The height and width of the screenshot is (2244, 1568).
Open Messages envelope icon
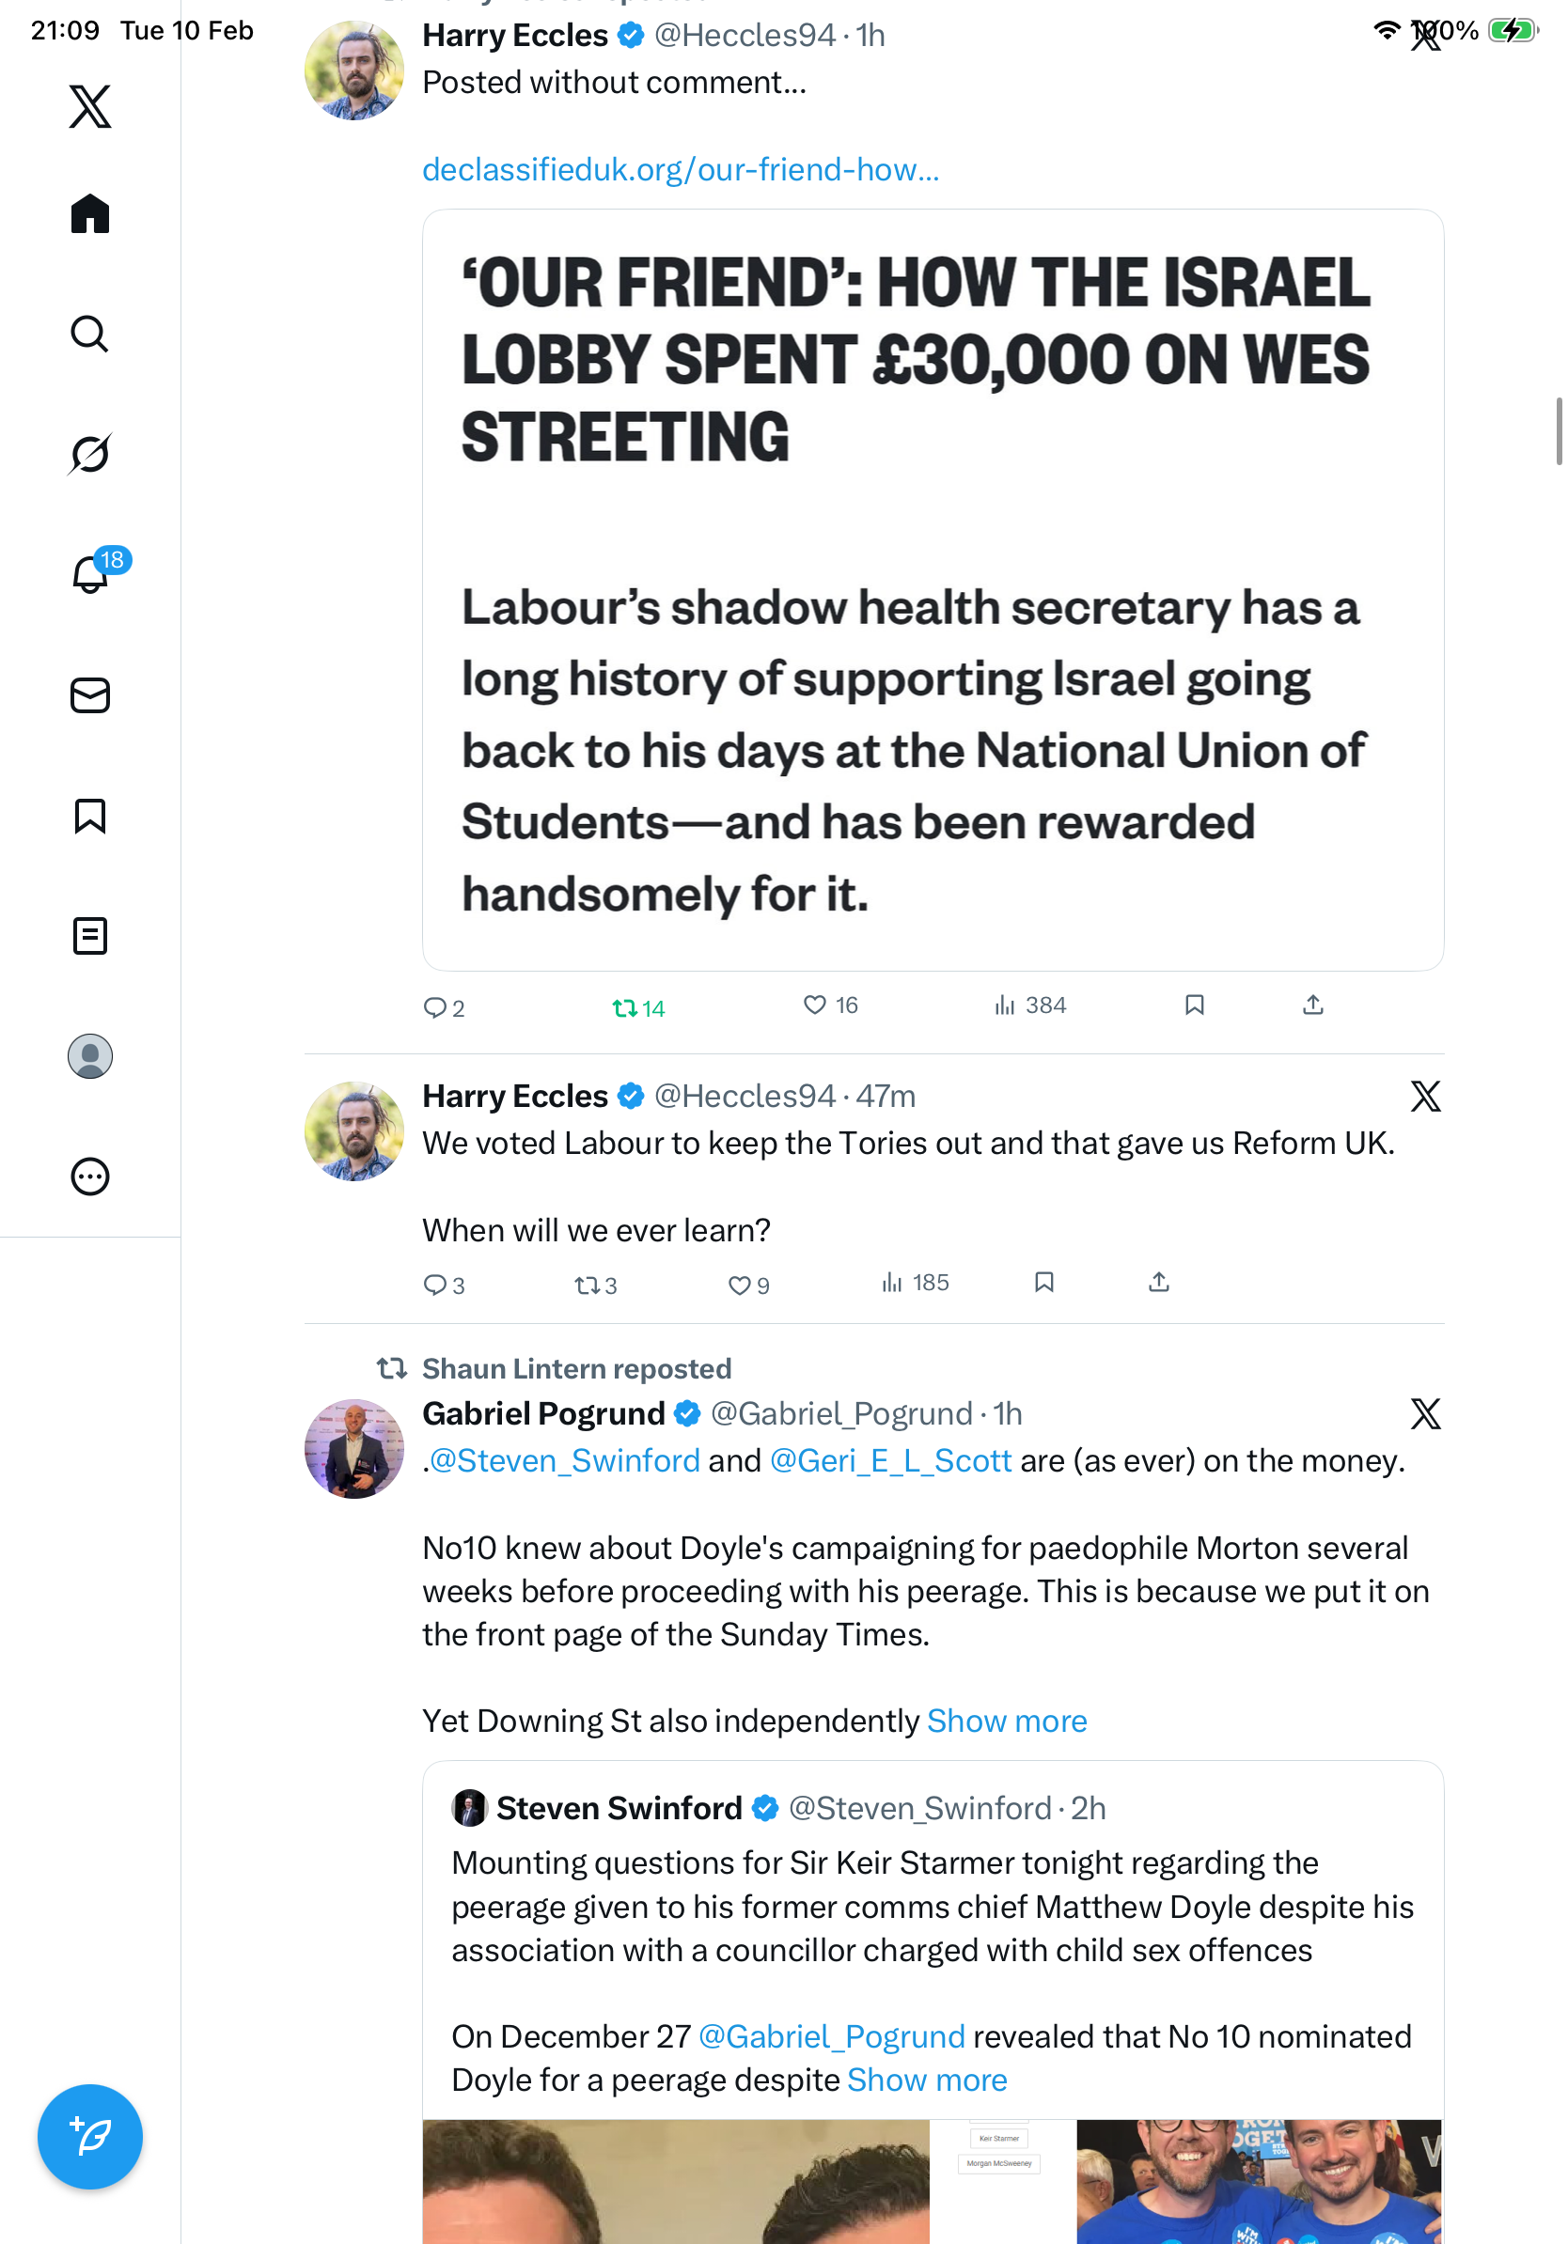pyautogui.click(x=90, y=694)
